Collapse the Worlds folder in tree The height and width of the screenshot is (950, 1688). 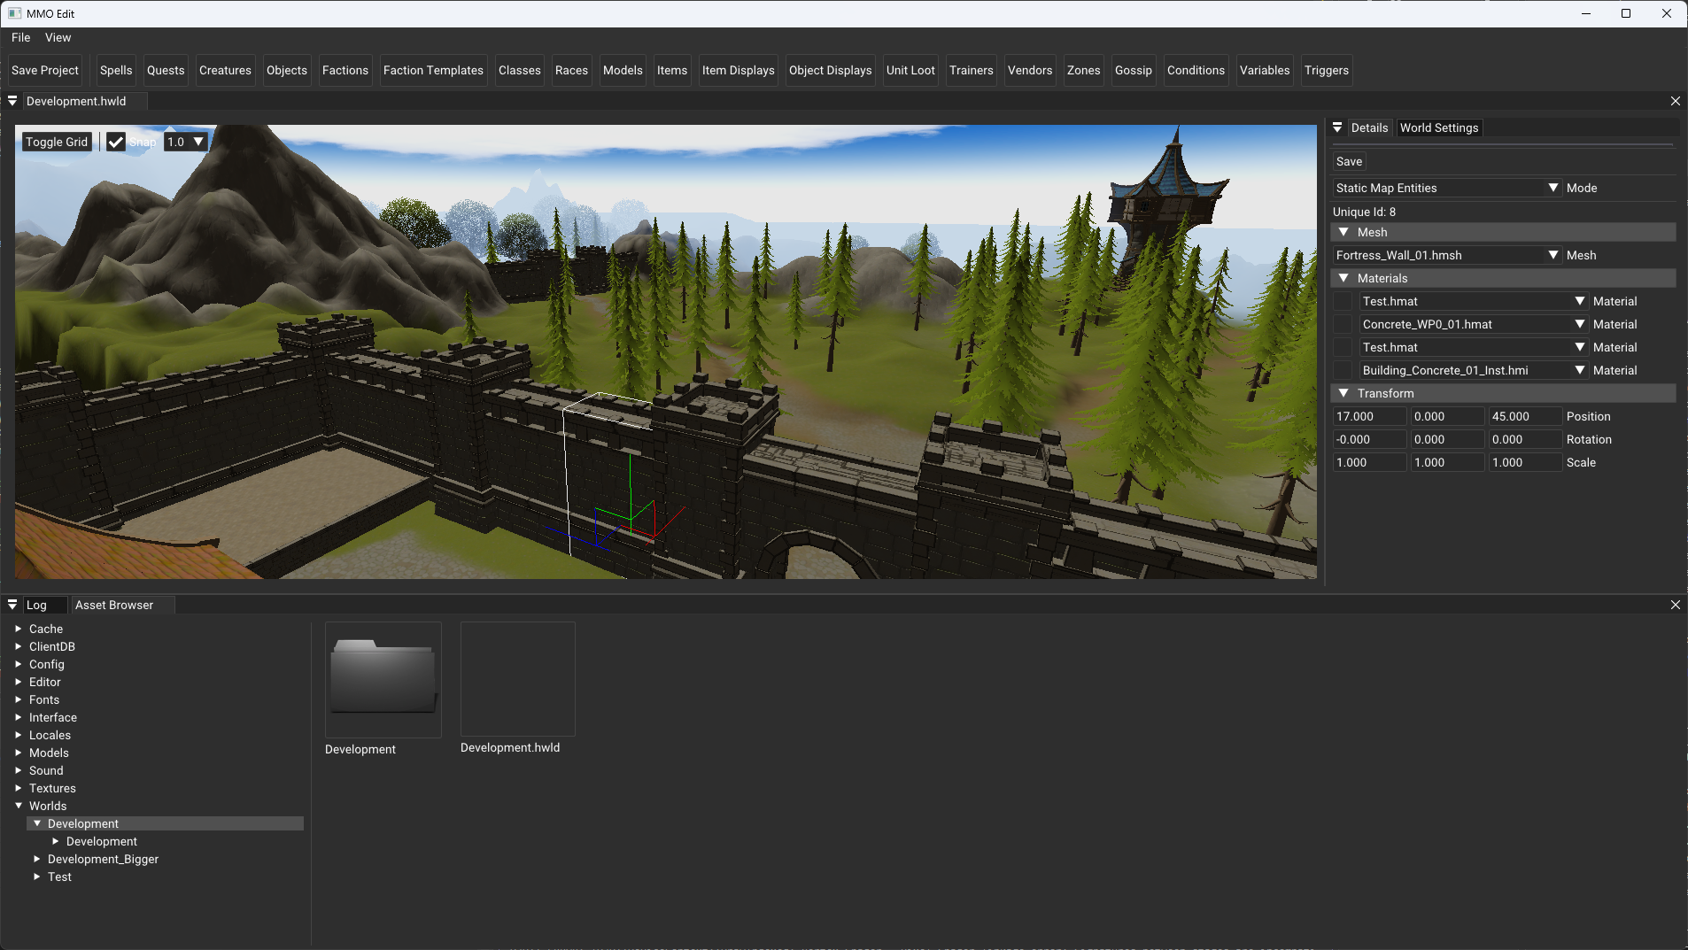pyautogui.click(x=18, y=806)
